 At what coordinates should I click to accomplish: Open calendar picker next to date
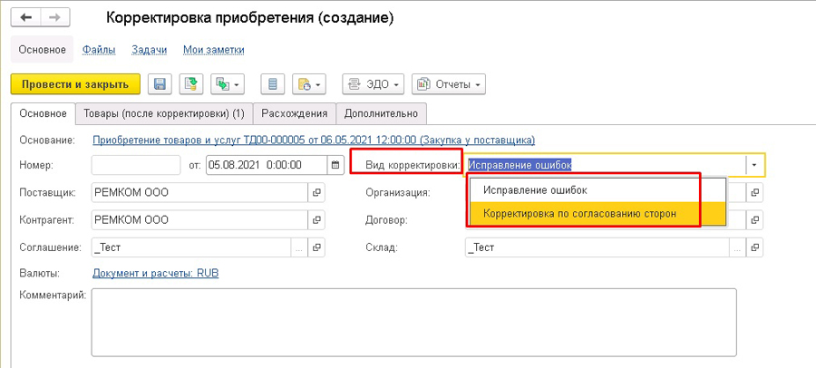(x=335, y=165)
